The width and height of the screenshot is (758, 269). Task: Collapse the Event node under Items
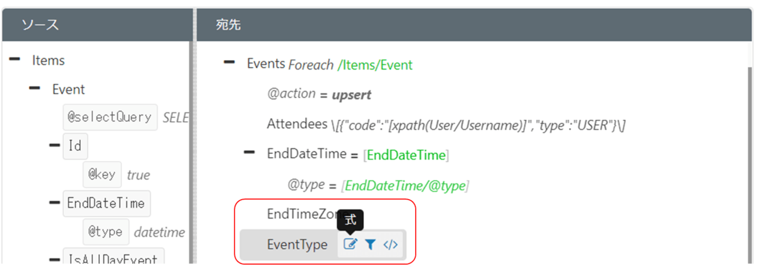coord(35,89)
